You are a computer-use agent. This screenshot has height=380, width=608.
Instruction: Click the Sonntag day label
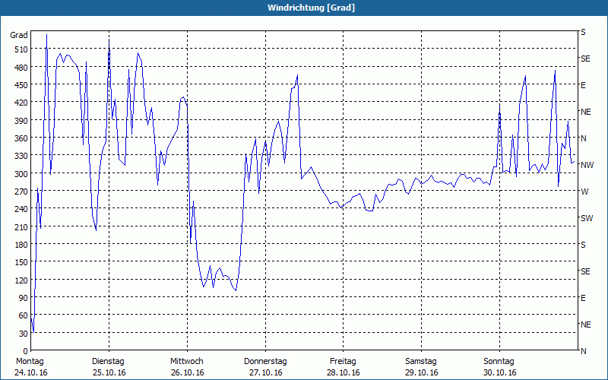[x=499, y=362]
